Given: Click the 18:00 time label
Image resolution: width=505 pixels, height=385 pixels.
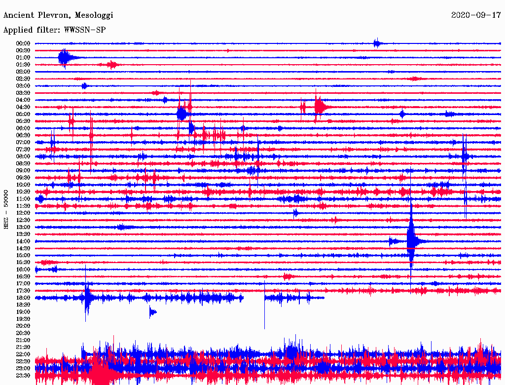Looking at the screenshot, I should click(23, 298).
